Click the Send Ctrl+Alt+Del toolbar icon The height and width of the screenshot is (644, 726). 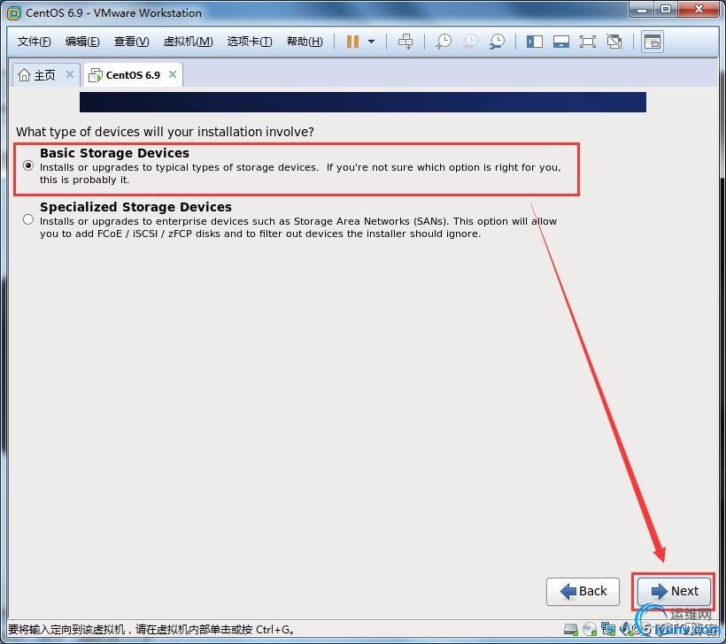pyautogui.click(x=405, y=42)
